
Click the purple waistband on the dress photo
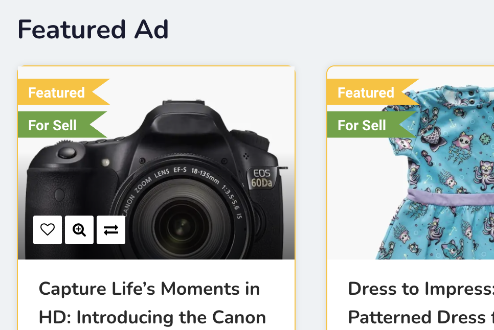coord(451,198)
